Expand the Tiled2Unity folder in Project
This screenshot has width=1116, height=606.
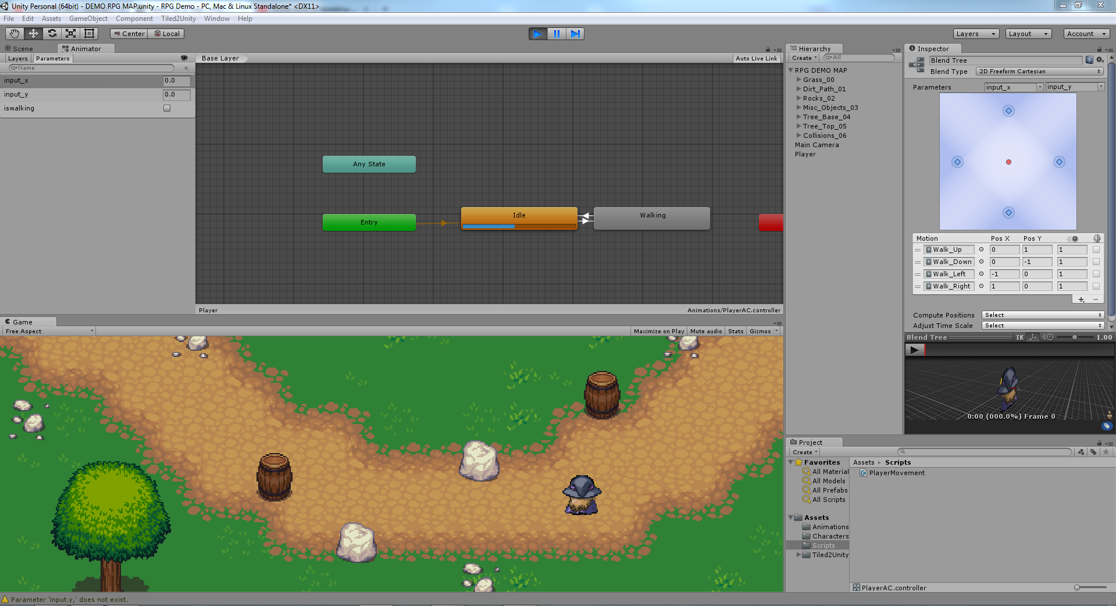798,555
